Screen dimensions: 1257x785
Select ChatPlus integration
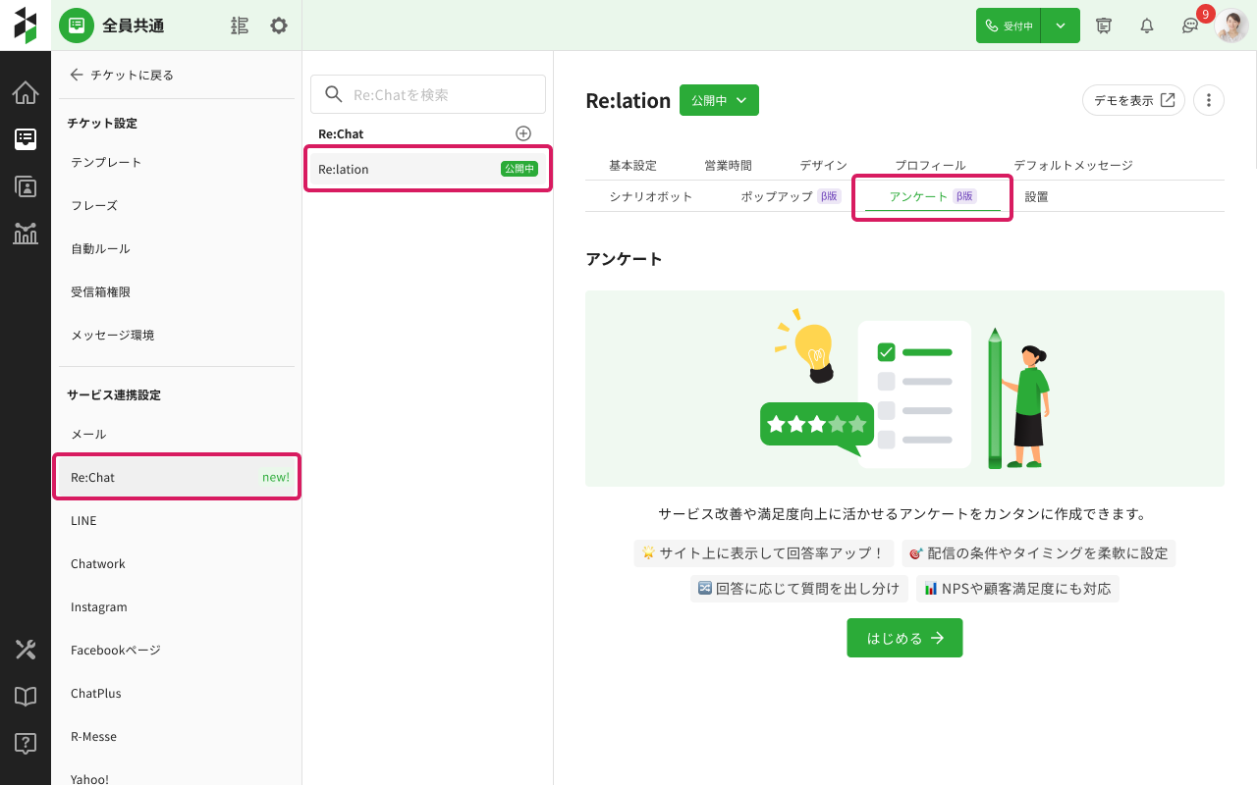pyautogui.click(x=177, y=693)
